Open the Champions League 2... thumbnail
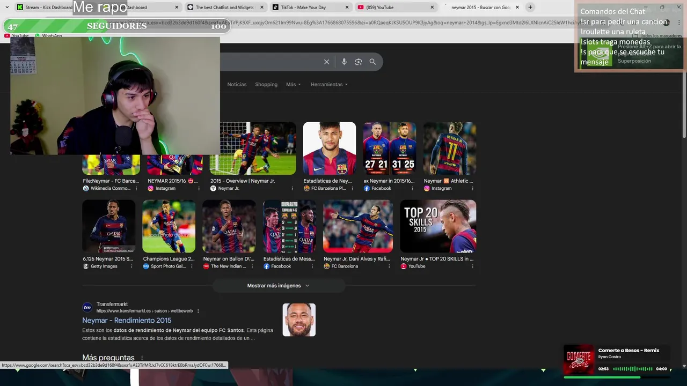This screenshot has width=687, height=386. (169, 226)
